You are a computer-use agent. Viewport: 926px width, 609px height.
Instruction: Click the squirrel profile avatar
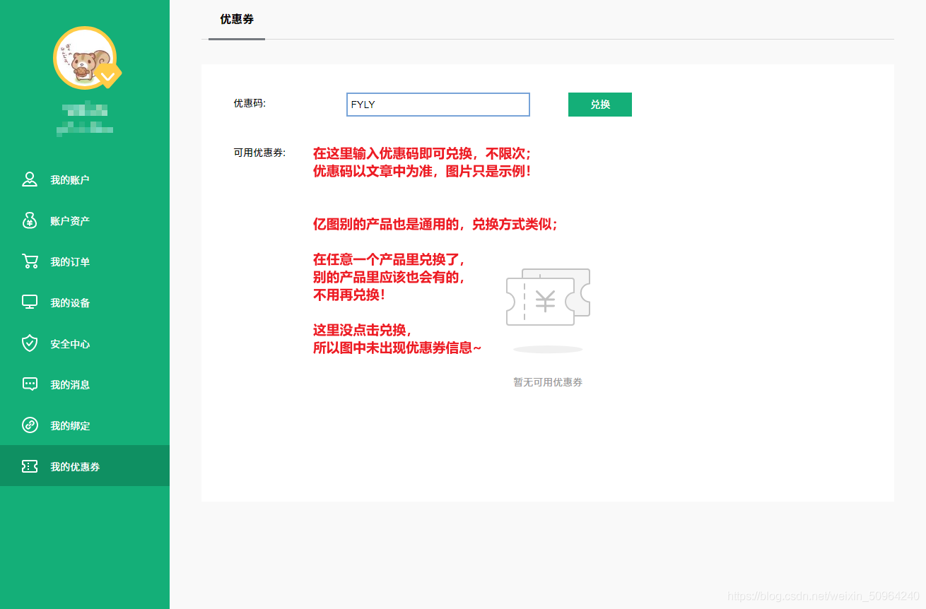[x=85, y=58]
